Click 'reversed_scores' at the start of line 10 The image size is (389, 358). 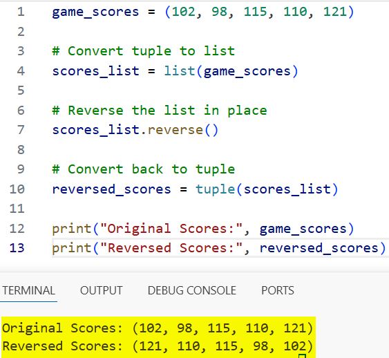tap(111, 189)
